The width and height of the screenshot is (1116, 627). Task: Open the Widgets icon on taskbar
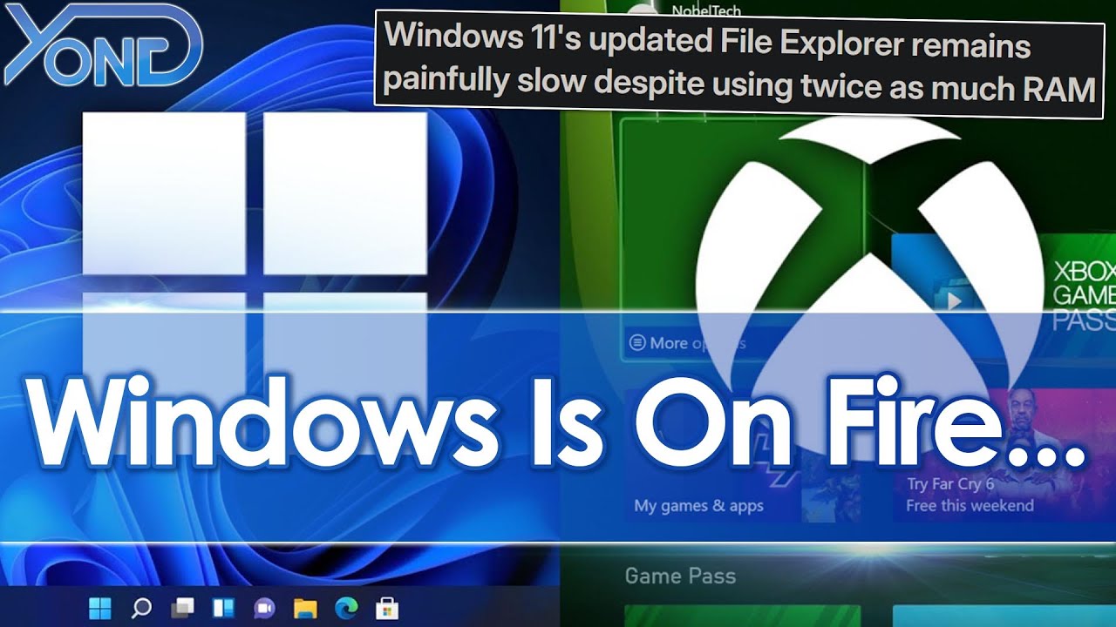pos(223,607)
